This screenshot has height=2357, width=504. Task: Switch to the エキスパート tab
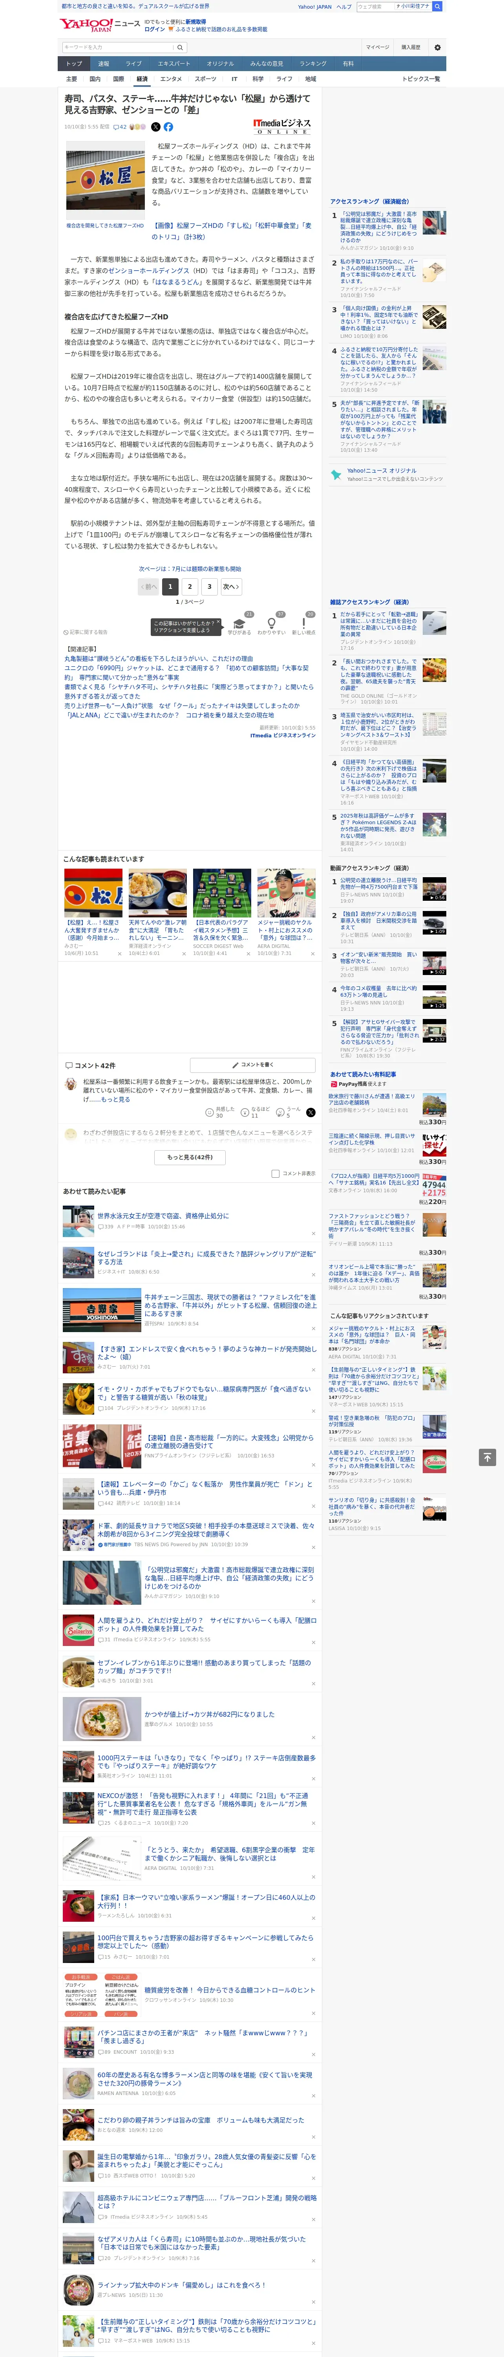pos(174,64)
